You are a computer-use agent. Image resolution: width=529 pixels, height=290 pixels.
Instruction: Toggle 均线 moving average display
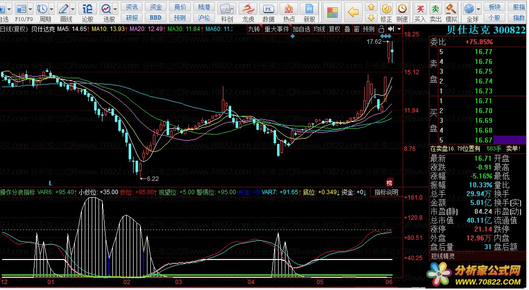319,29
